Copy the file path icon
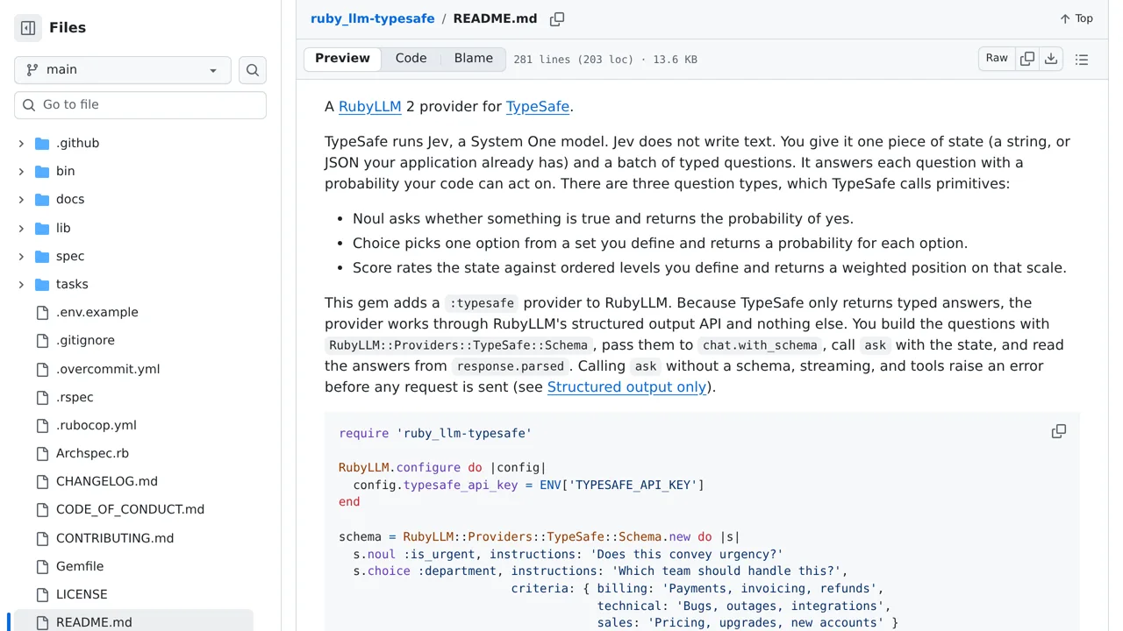 click(x=557, y=18)
